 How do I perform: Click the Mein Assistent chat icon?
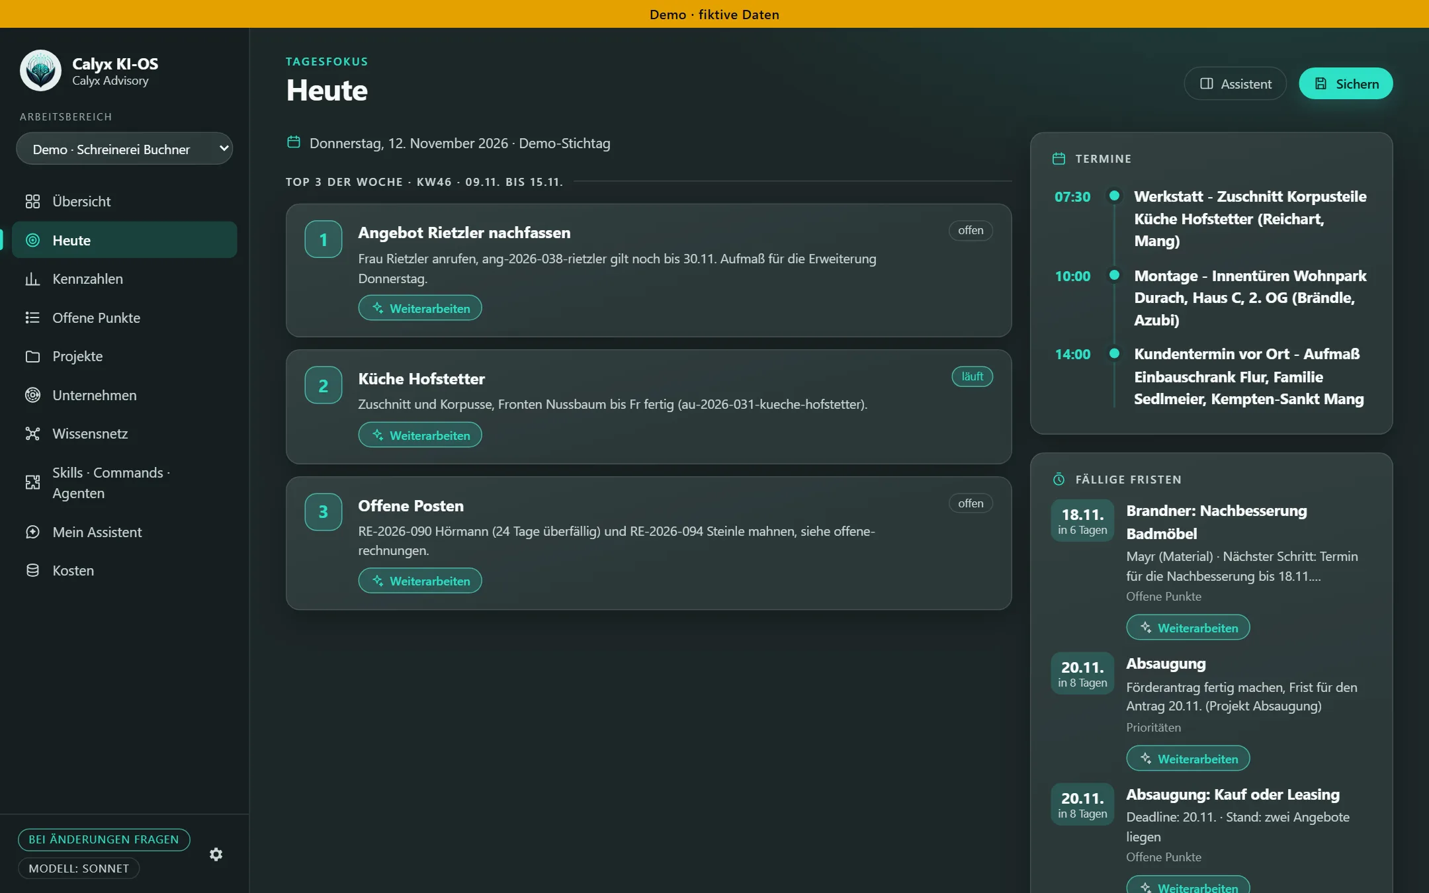click(x=32, y=532)
